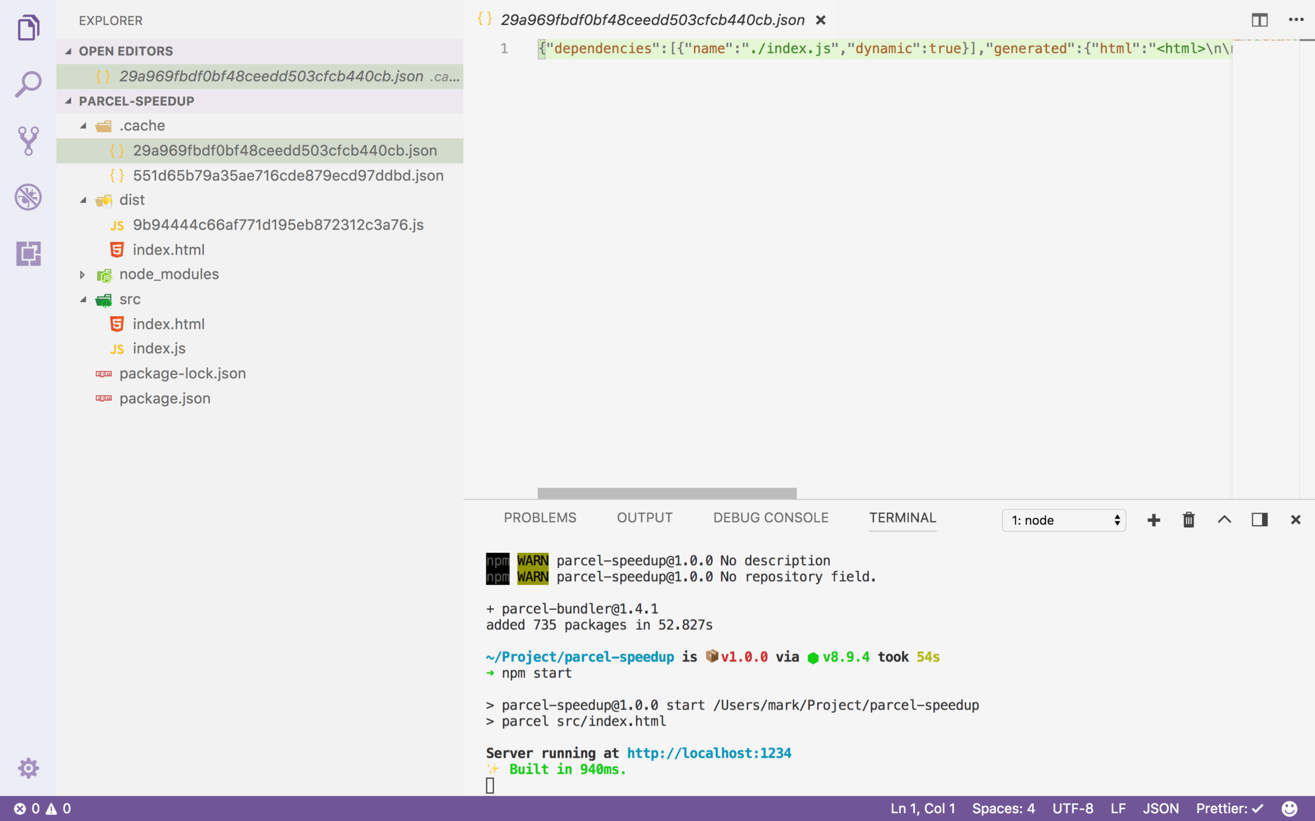Viewport: 1315px width, 821px height.
Task: Open the Manage gear icon
Action: click(x=28, y=768)
